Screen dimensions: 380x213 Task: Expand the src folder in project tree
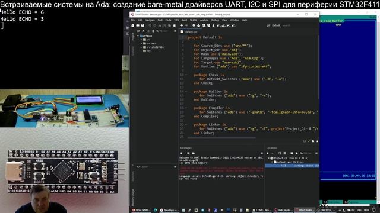coord(141,40)
